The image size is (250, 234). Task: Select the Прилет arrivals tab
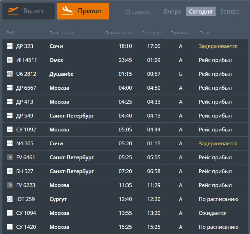tap(83, 11)
